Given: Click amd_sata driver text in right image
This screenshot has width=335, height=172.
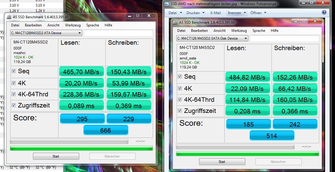Looking at the screenshot, I should 188,58.
